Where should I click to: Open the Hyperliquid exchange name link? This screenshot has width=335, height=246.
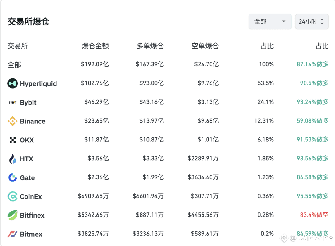point(38,84)
